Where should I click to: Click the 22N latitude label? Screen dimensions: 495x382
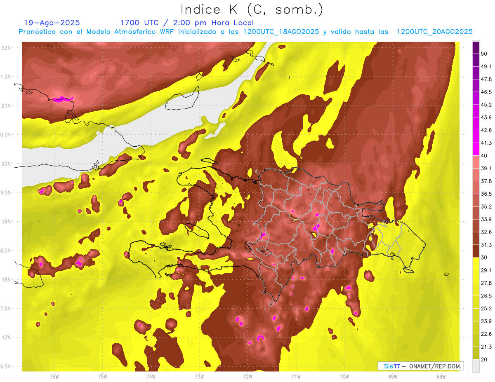7,48
